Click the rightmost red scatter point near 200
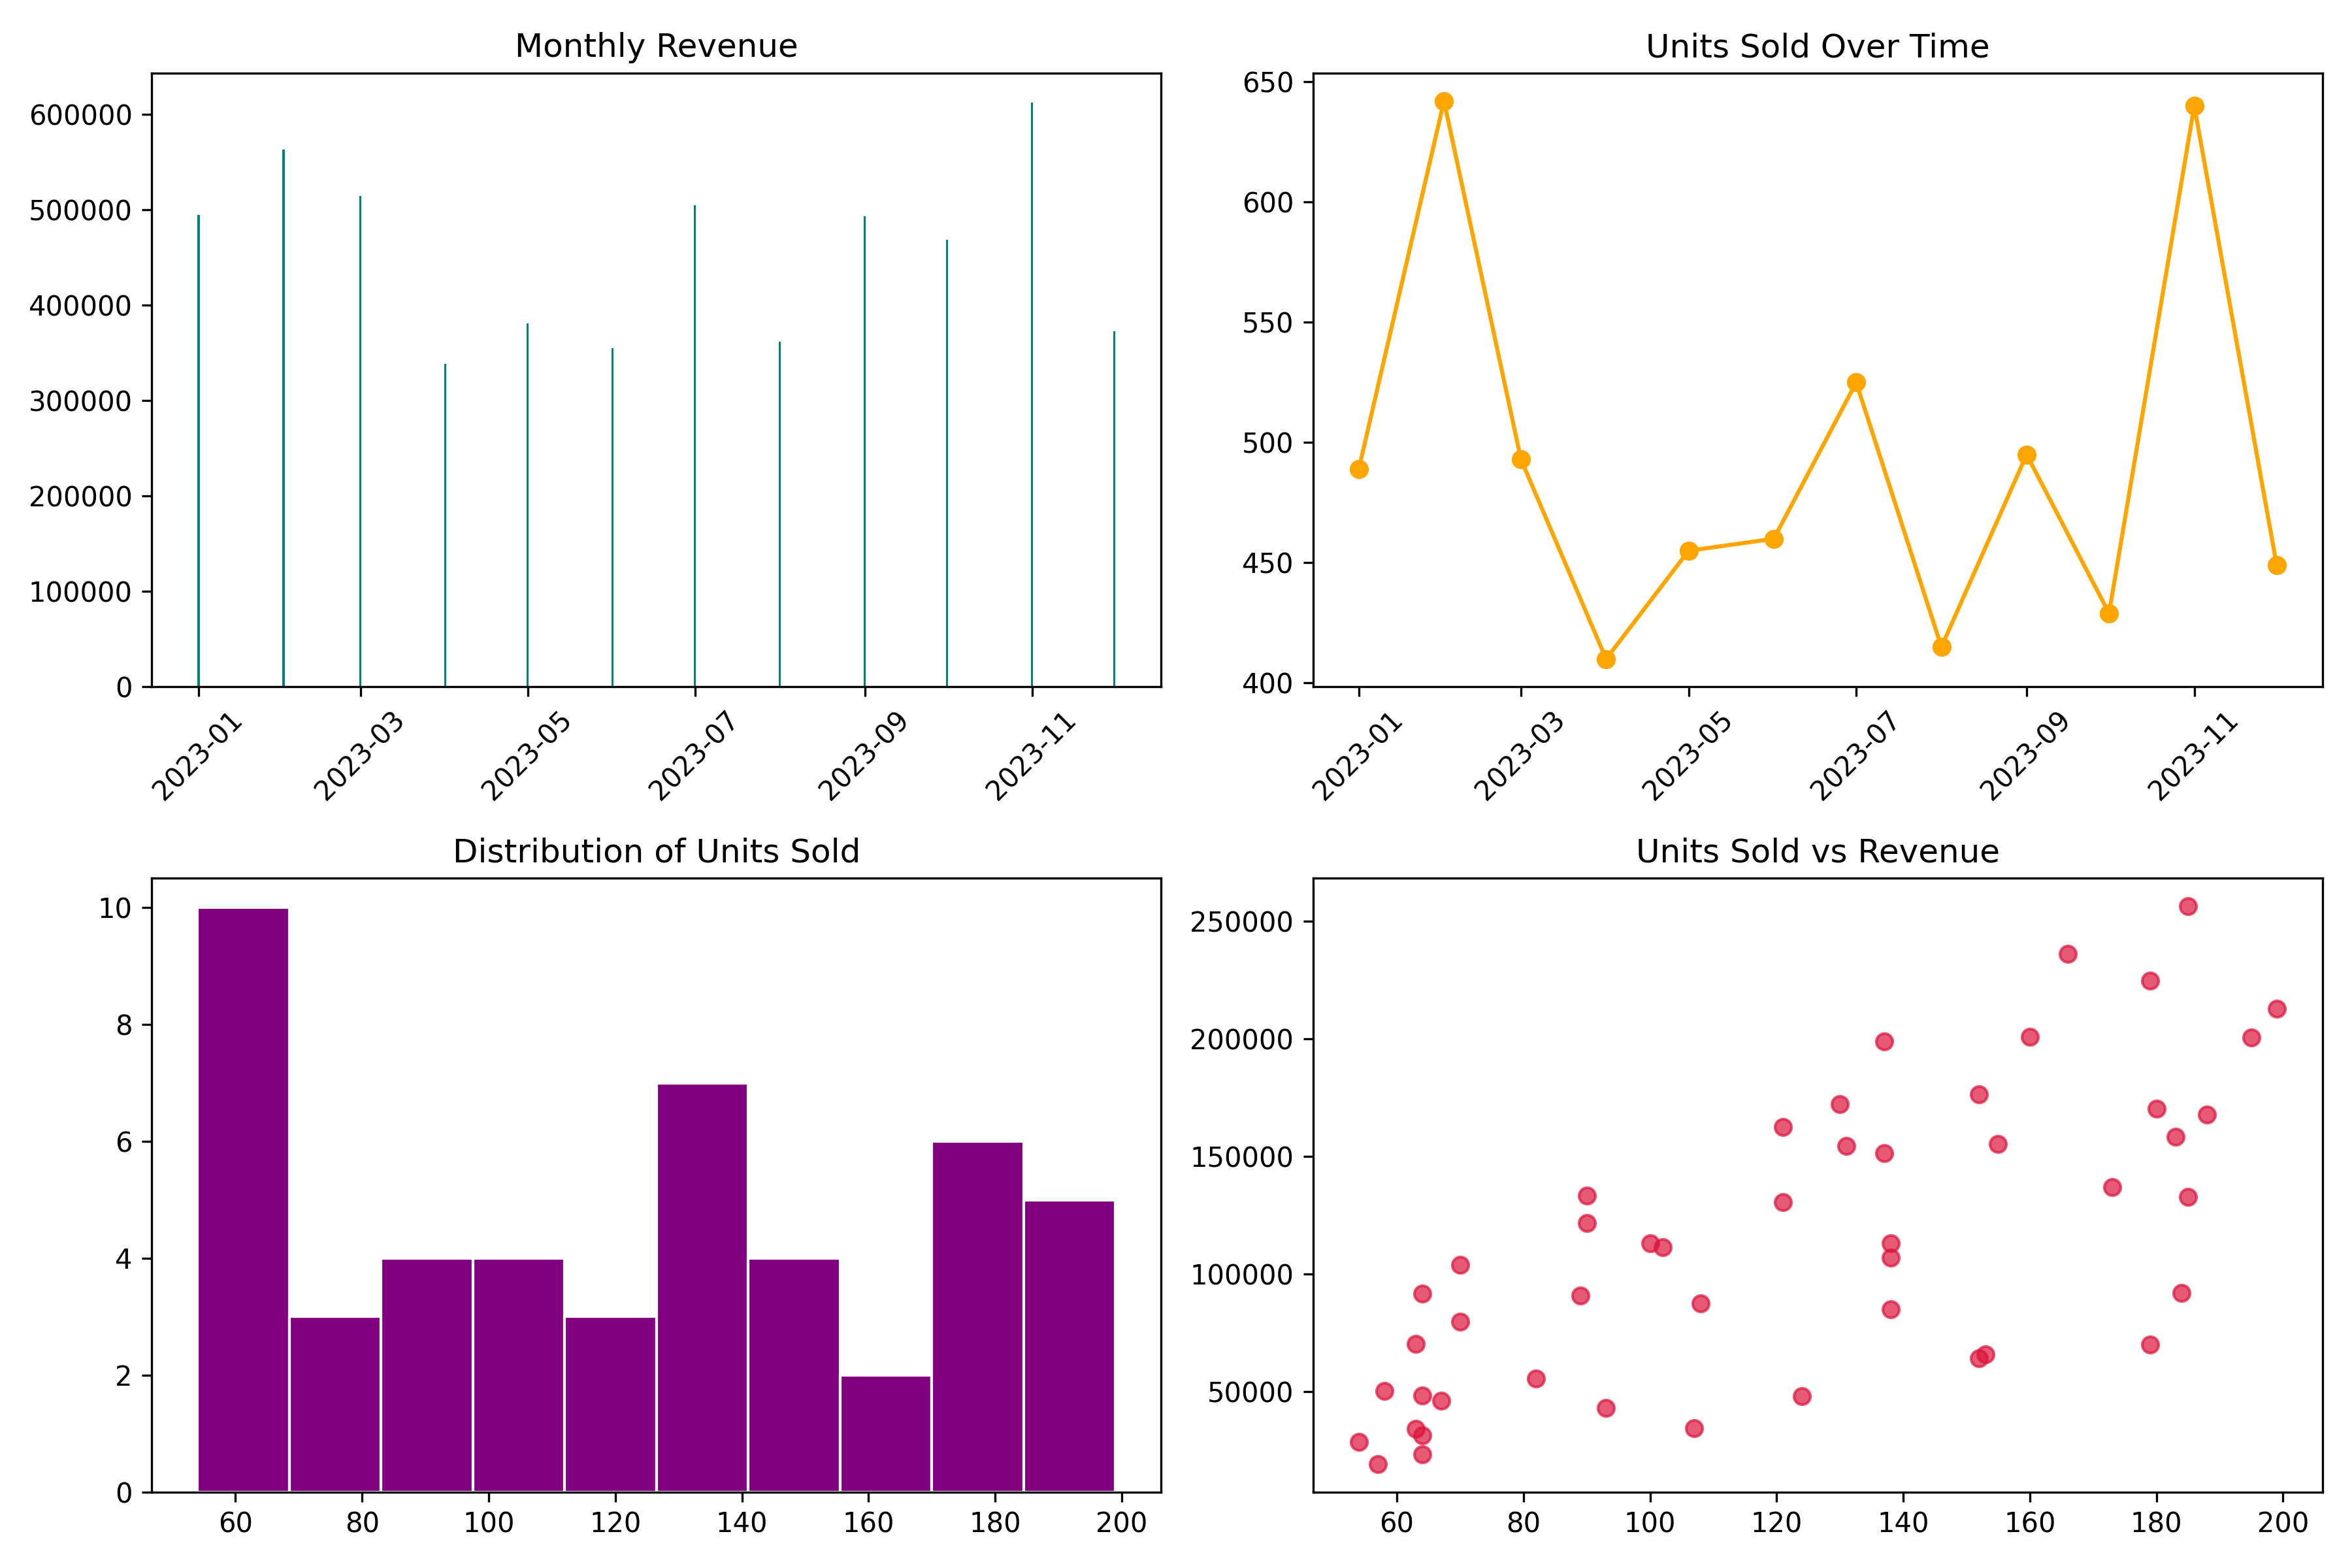This screenshot has height=1568, width=2352. coord(2277,1009)
